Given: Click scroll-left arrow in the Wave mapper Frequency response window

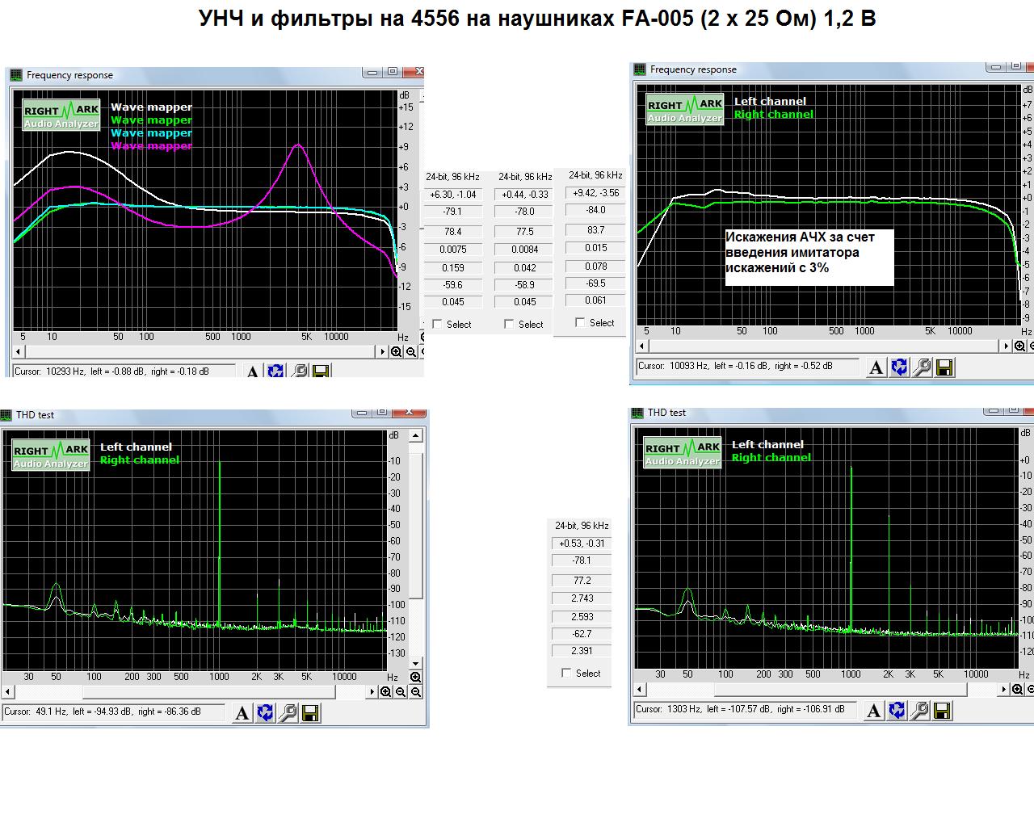Looking at the screenshot, I should click(x=19, y=352).
